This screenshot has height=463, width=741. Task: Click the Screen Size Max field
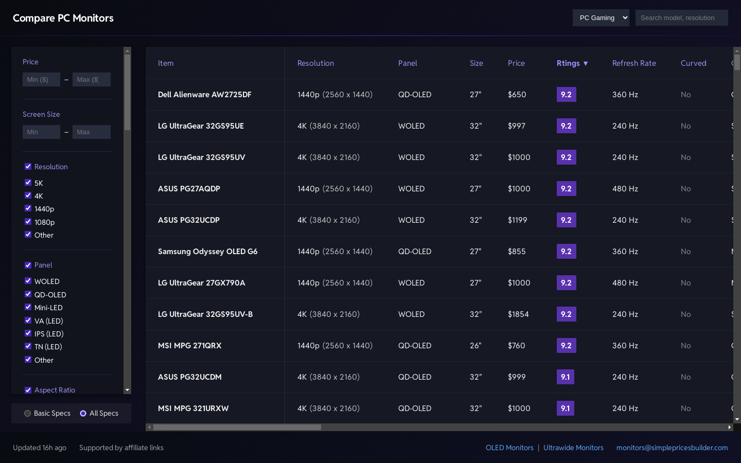pos(91,132)
